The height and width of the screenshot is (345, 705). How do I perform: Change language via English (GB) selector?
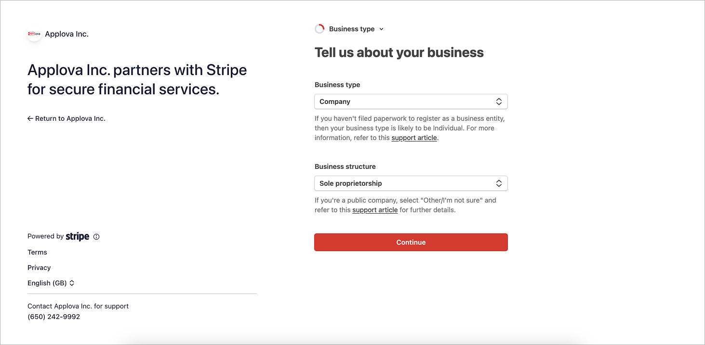[x=51, y=283]
